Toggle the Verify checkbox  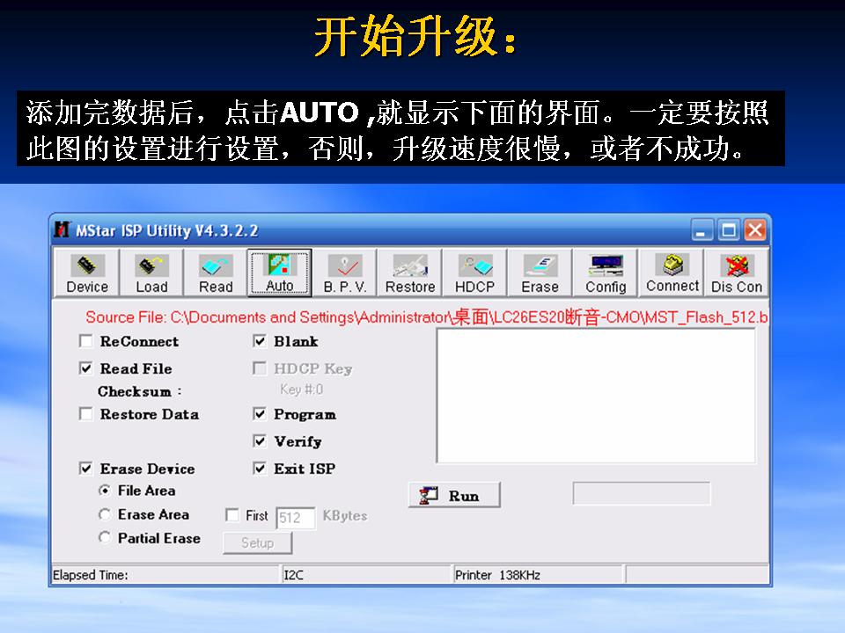(x=260, y=441)
